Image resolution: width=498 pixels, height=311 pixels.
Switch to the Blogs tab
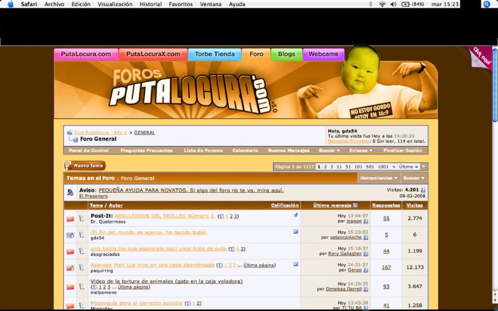[286, 54]
